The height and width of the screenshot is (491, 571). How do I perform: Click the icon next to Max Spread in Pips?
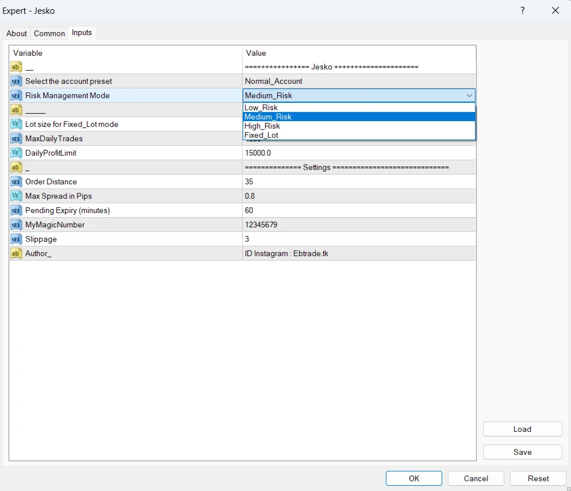point(16,196)
